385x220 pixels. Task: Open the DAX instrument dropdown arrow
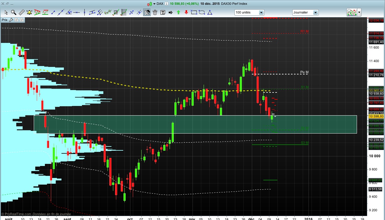pos(154,4)
